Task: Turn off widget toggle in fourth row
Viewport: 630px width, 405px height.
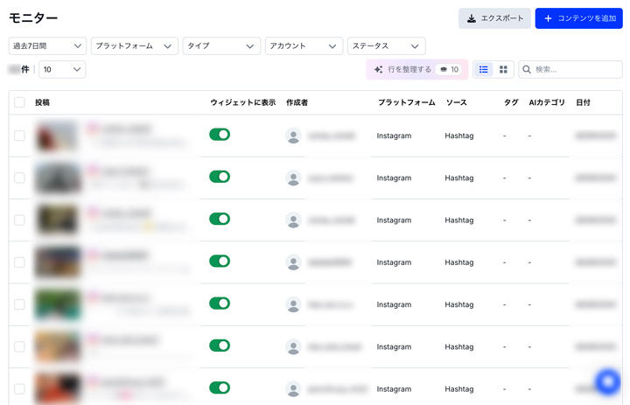Action: click(x=220, y=262)
